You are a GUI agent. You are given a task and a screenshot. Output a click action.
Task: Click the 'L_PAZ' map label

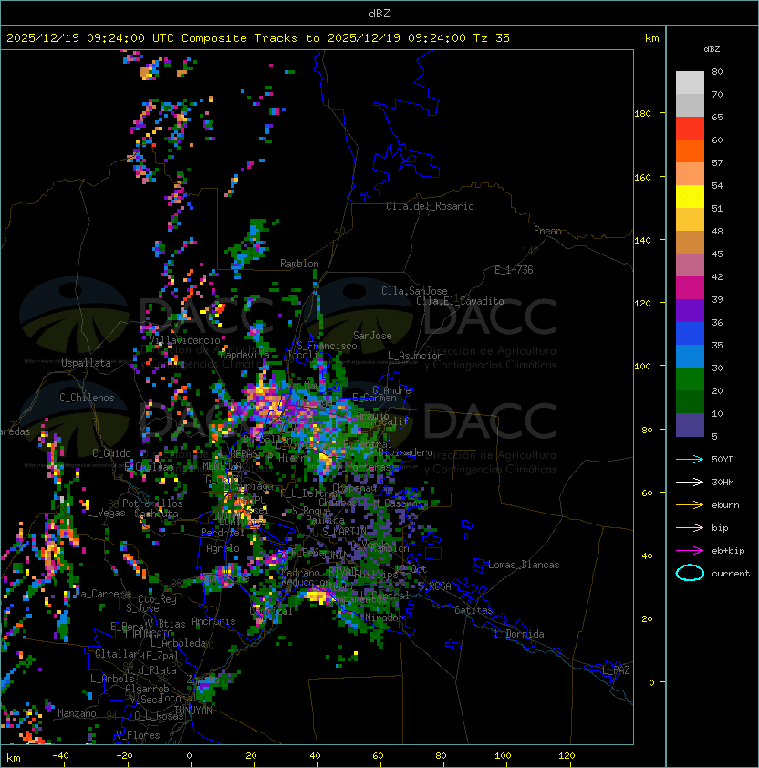tap(616, 670)
